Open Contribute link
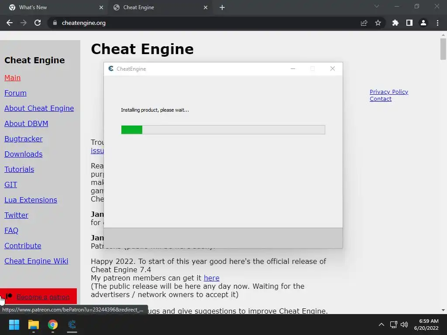Image resolution: width=447 pixels, height=335 pixels. [23, 246]
